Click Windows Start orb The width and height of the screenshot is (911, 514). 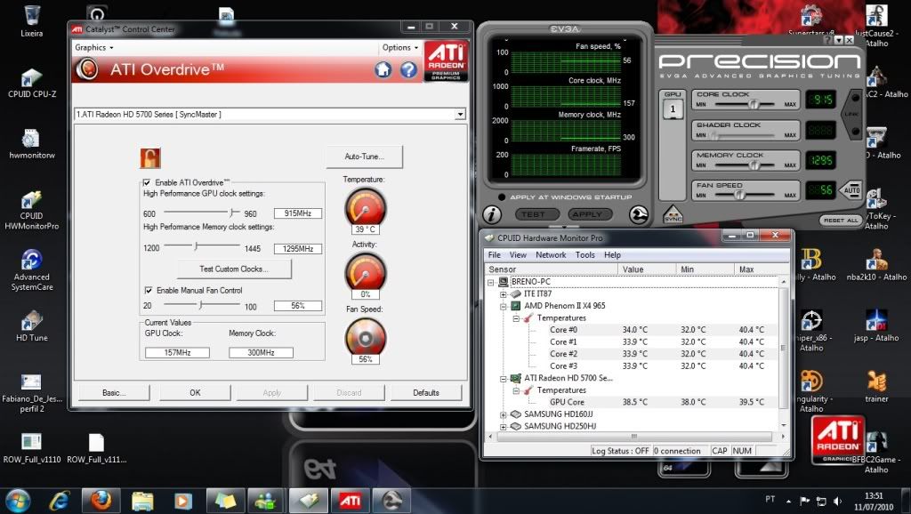click(x=17, y=500)
